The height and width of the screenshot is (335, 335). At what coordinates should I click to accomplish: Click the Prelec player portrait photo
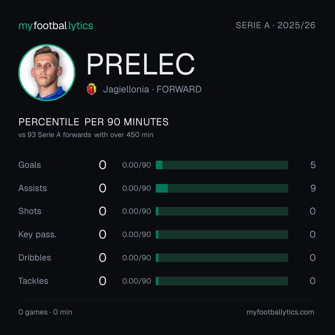47,72
